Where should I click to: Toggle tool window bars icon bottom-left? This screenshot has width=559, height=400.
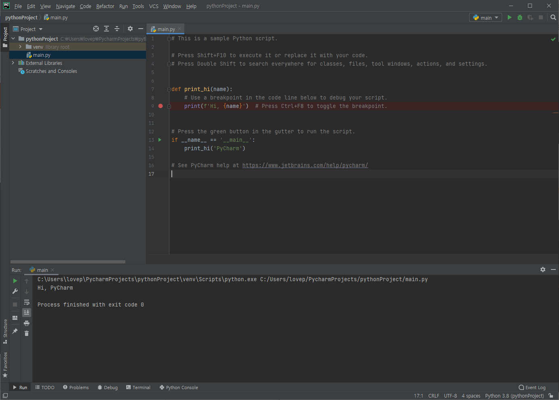point(5,396)
